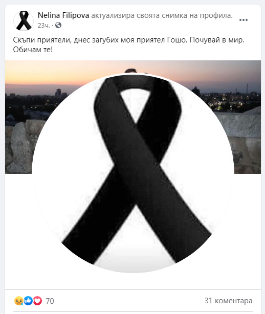Click the sad crying reaction emoji
Image resolution: width=265 pixels, height=314 pixels.
18,301
